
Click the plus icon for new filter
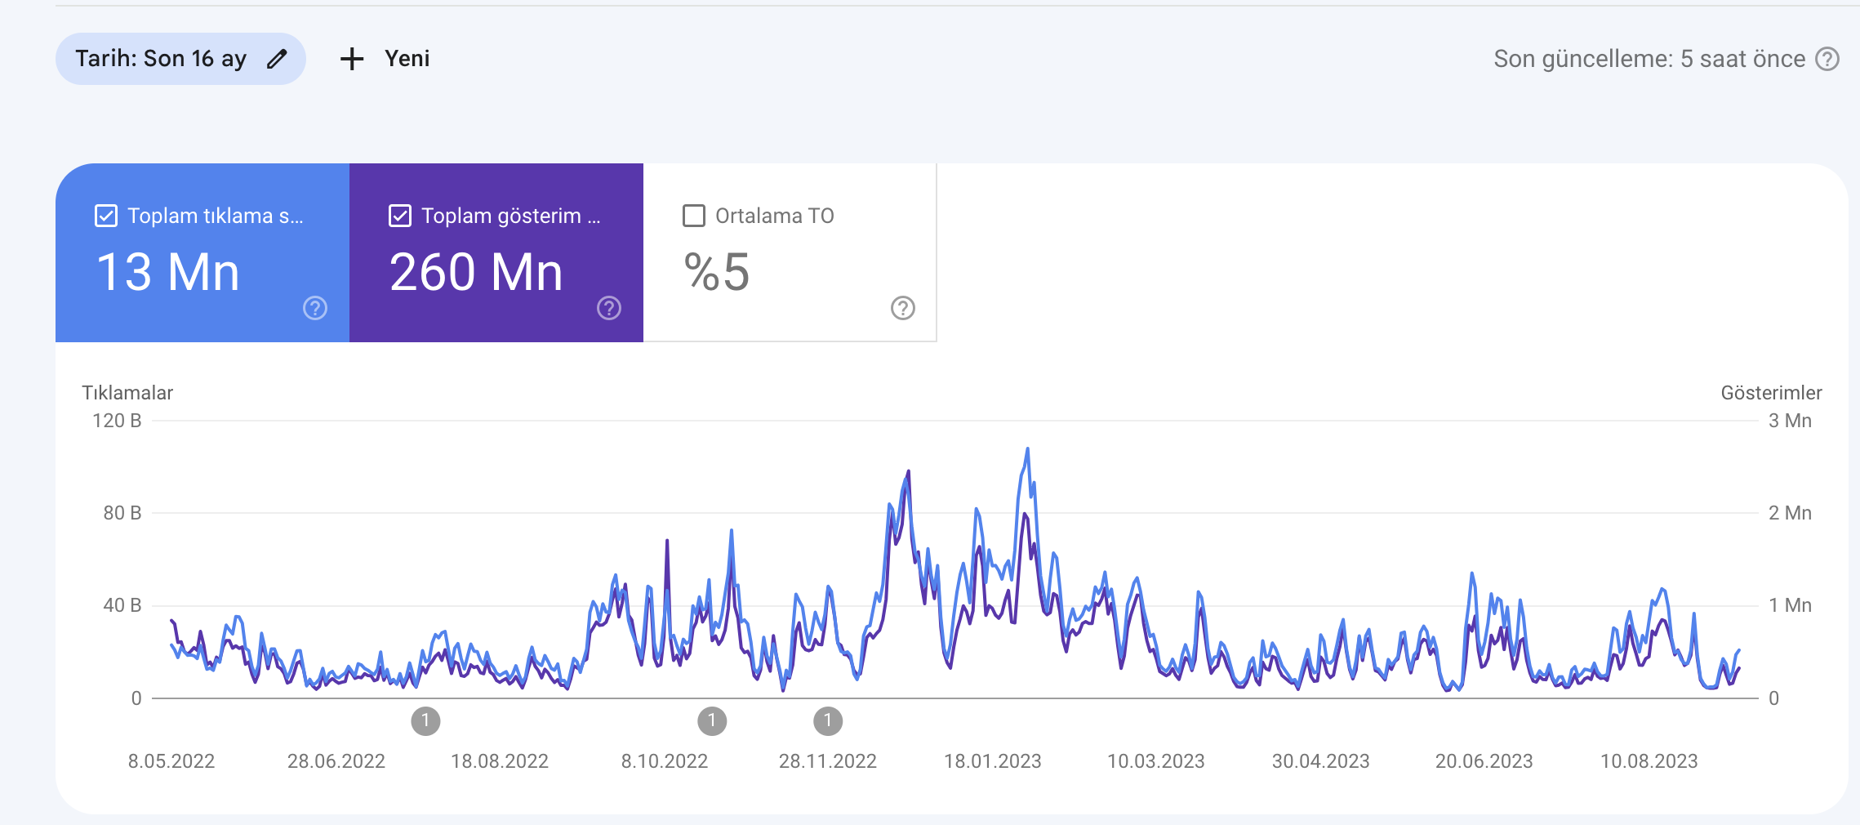coord(352,59)
